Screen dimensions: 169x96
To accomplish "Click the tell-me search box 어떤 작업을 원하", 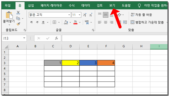I will pyautogui.click(x=156, y=5).
